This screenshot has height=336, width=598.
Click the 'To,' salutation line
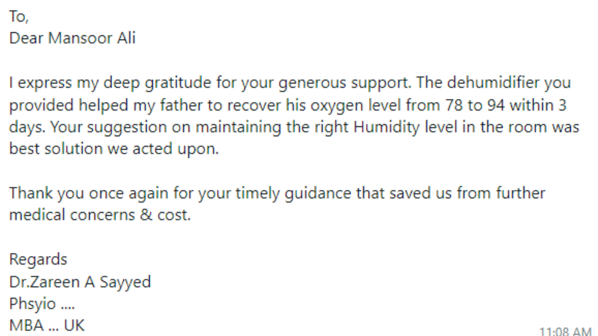18,17
